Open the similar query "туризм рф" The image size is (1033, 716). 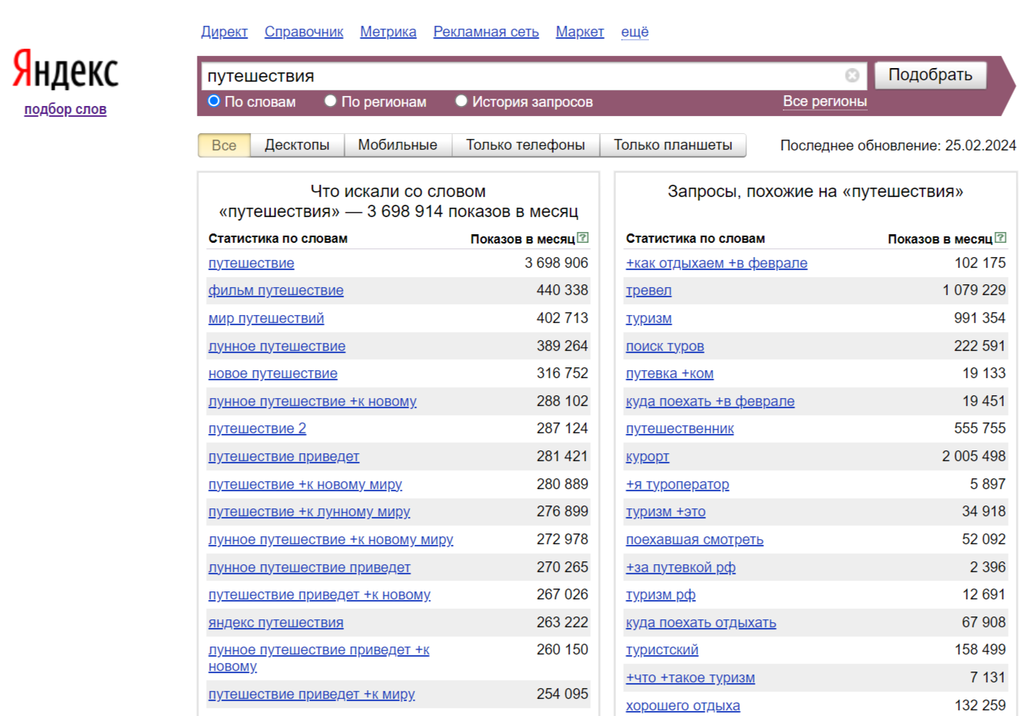661,595
